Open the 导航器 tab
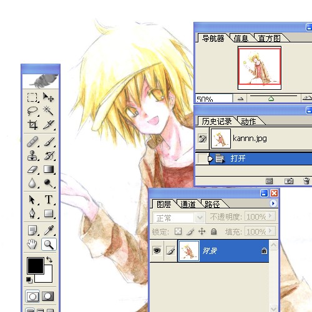 point(213,38)
